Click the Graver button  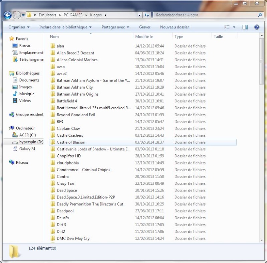(x=145, y=27)
